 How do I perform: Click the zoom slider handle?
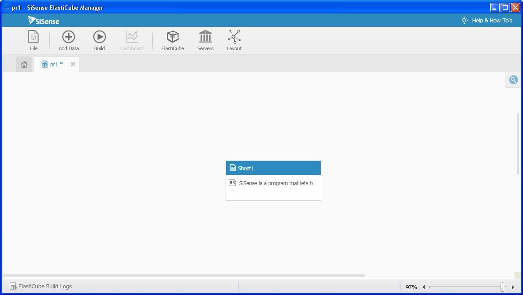502,286
